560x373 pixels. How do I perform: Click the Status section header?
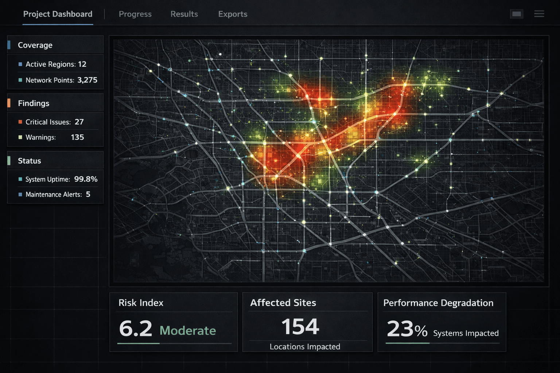[x=55, y=160]
